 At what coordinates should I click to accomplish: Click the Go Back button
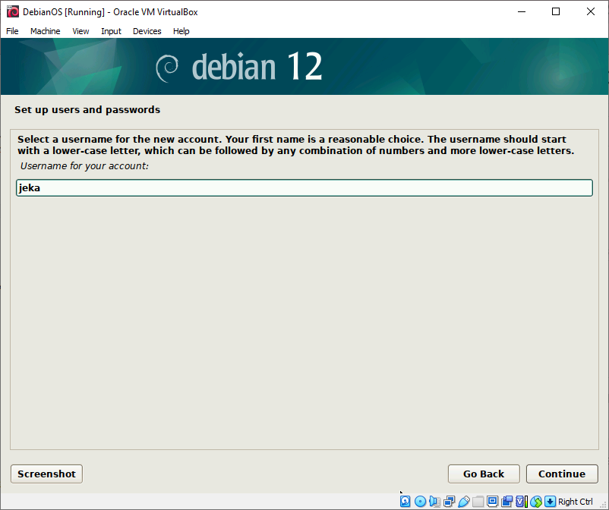[484, 474]
